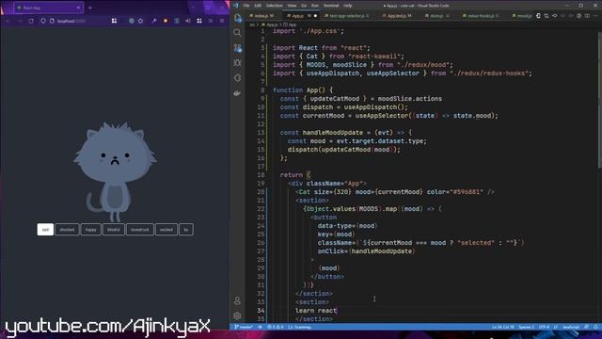Select the ko mood button
Viewport: 602px width, 339px height.
pos(186,230)
